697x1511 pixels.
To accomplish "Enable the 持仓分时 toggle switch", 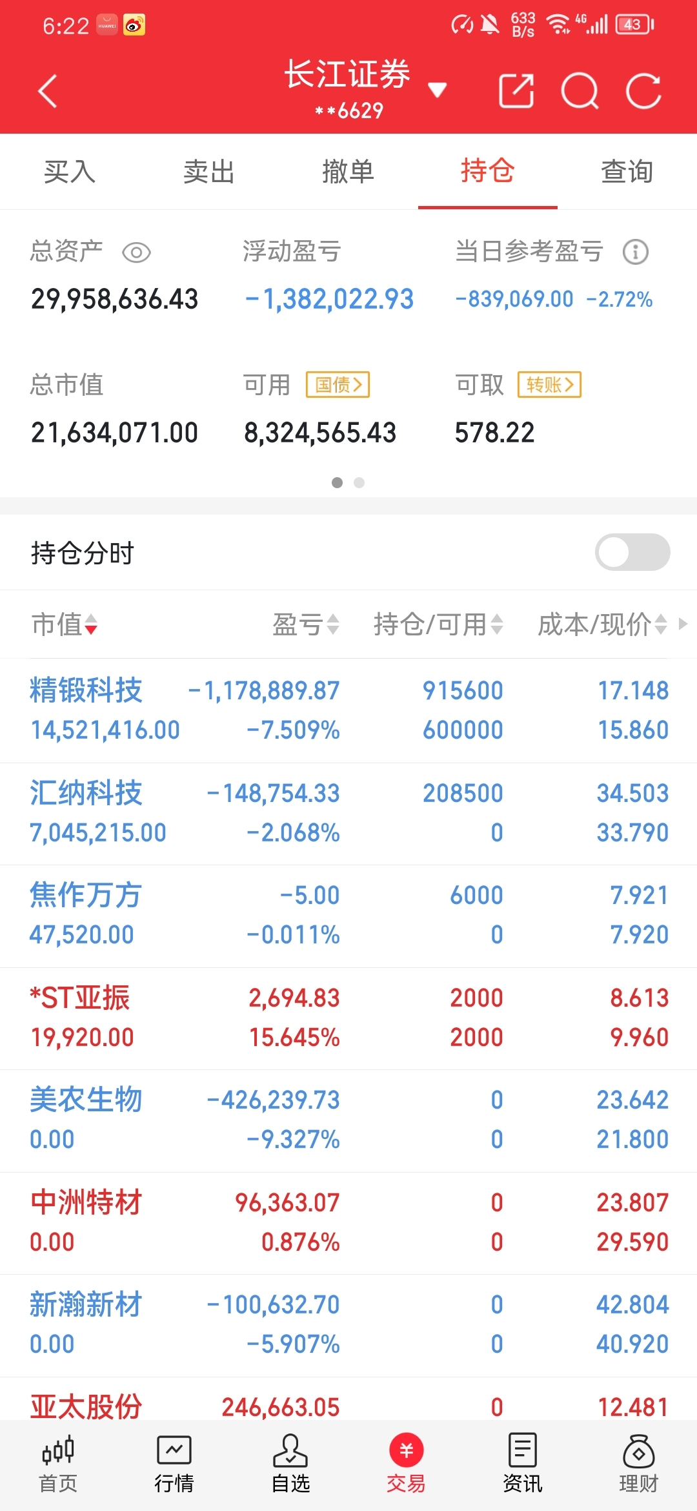I will pyautogui.click(x=632, y=552).
